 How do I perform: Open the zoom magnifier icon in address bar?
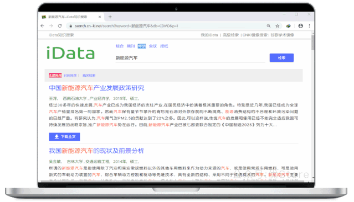tap(269, 26)
